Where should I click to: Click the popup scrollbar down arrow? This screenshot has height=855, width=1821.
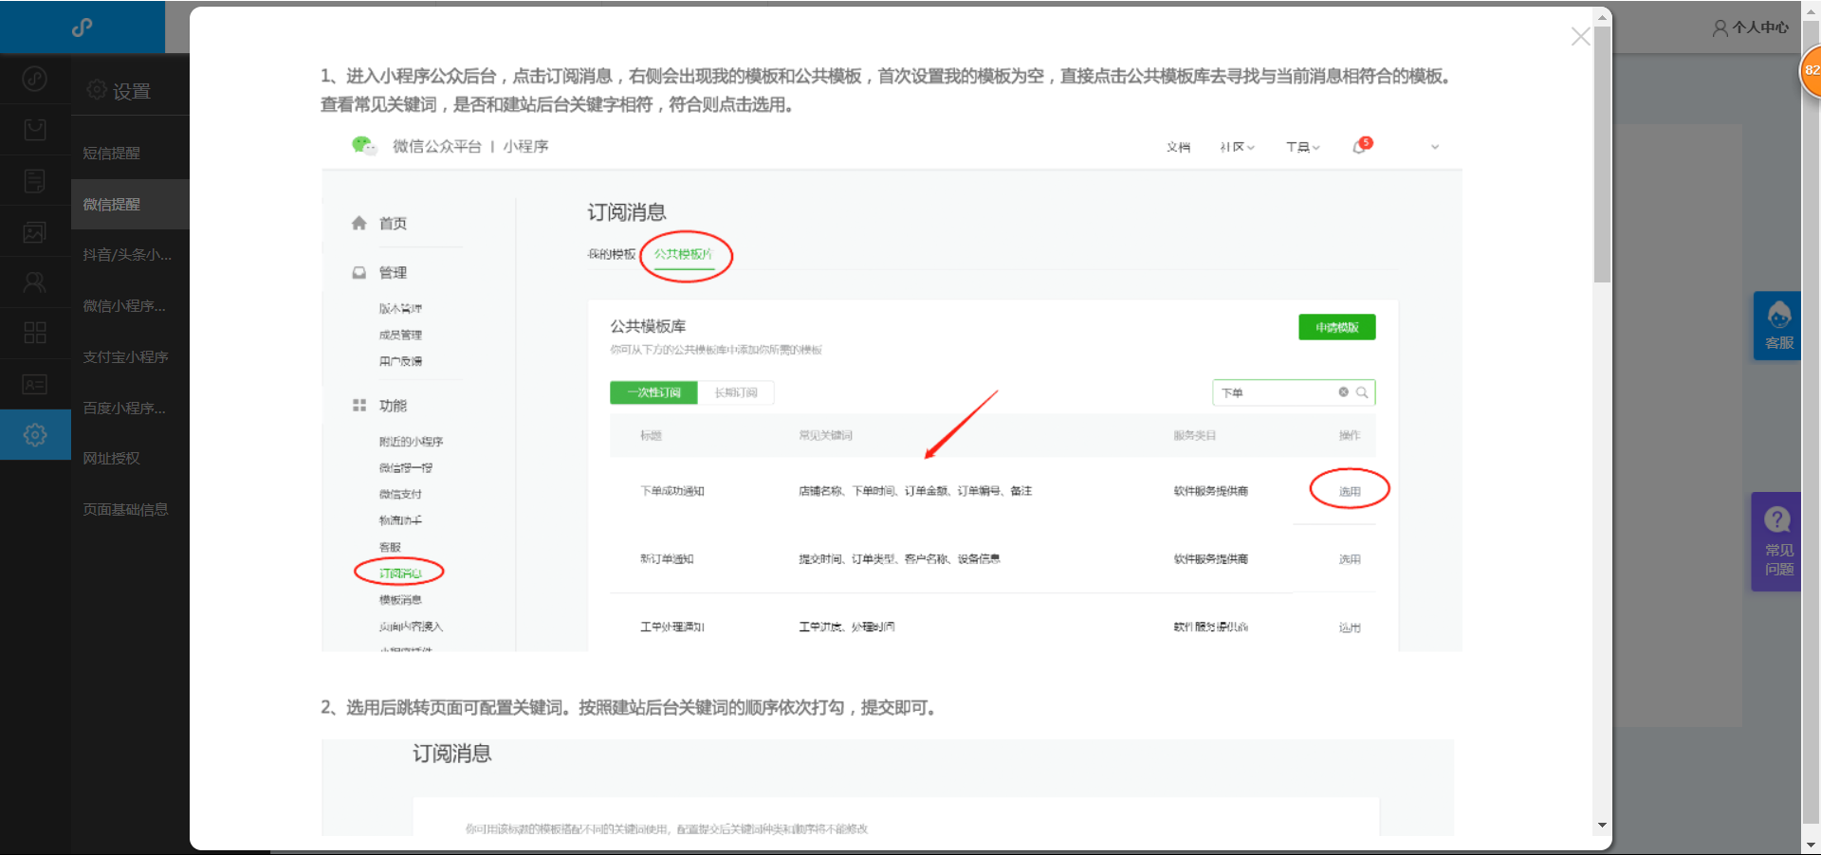[1603, 826]
